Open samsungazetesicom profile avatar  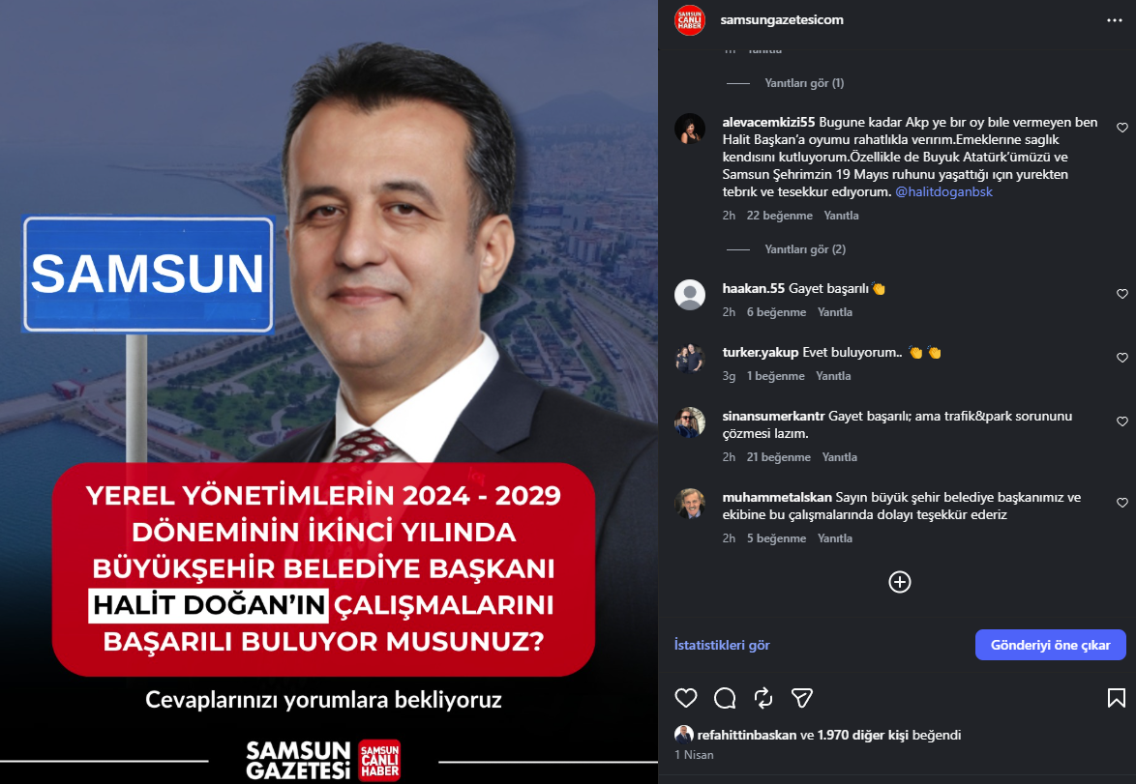tap(690, 20)
